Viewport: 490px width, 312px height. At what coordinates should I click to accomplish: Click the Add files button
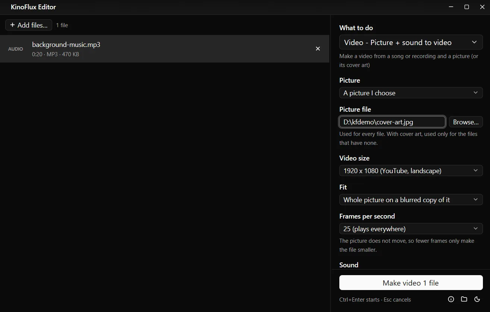[29, 25]
